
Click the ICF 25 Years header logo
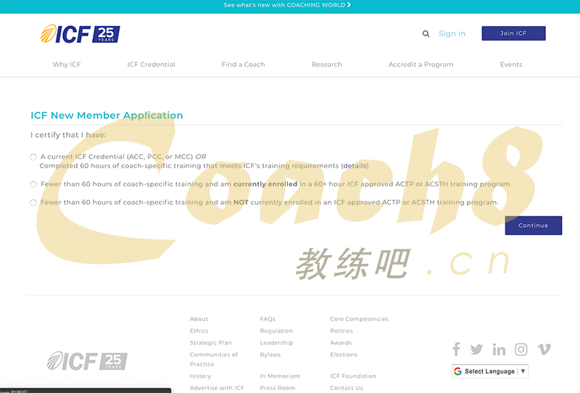point(80,34)
